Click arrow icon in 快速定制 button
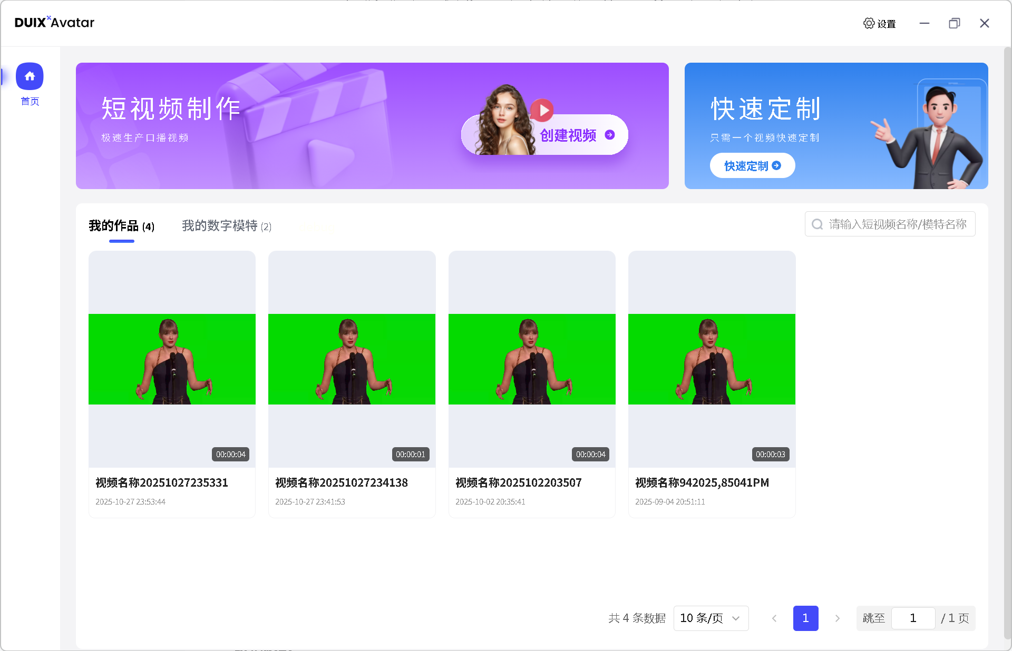The width and height of the screenshot is (1012, 651). click(x=776, y=165)
